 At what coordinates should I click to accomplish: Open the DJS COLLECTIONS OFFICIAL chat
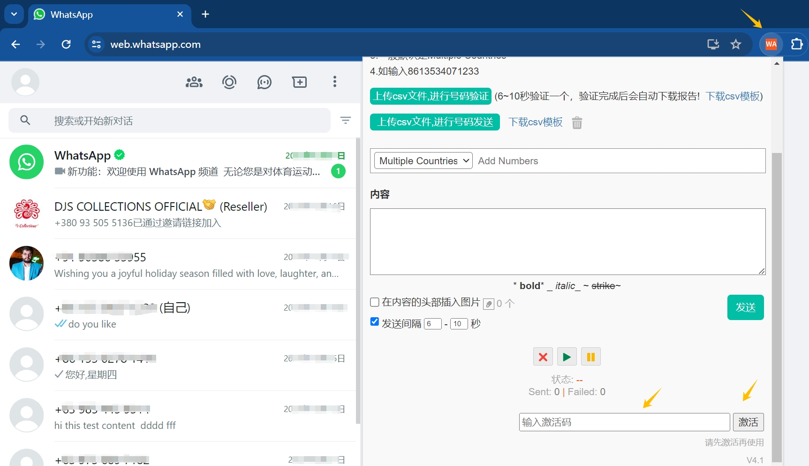click(178, 214)
